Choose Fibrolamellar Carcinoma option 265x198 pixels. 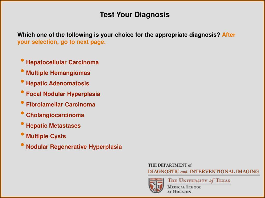click(61, 105)
